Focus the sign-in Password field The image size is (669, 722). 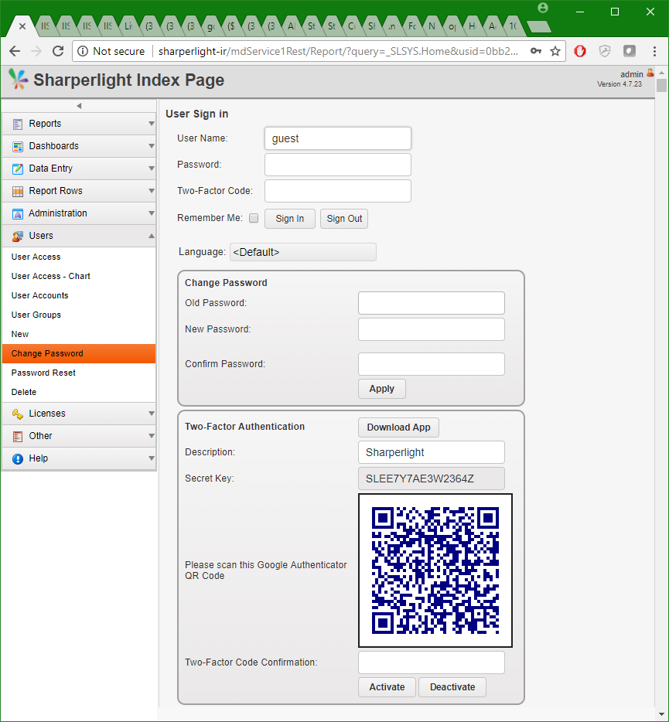338,165
